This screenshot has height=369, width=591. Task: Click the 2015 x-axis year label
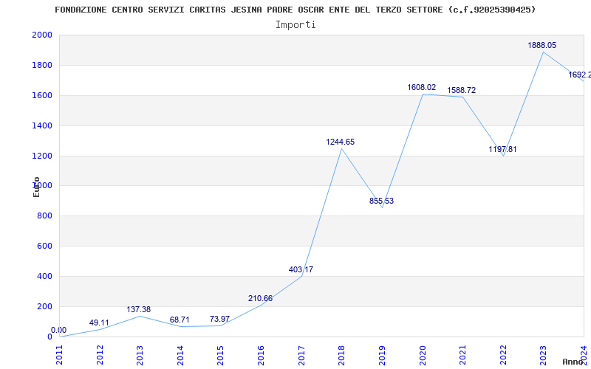[221, 356]
